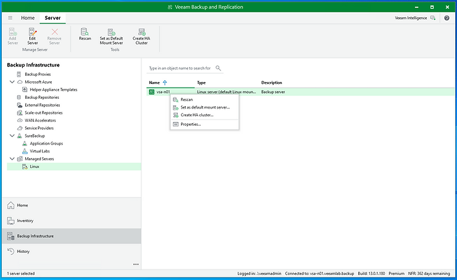The image size is (457, 280).
Task: Sort by the Description column header
Action: point(271,83)
